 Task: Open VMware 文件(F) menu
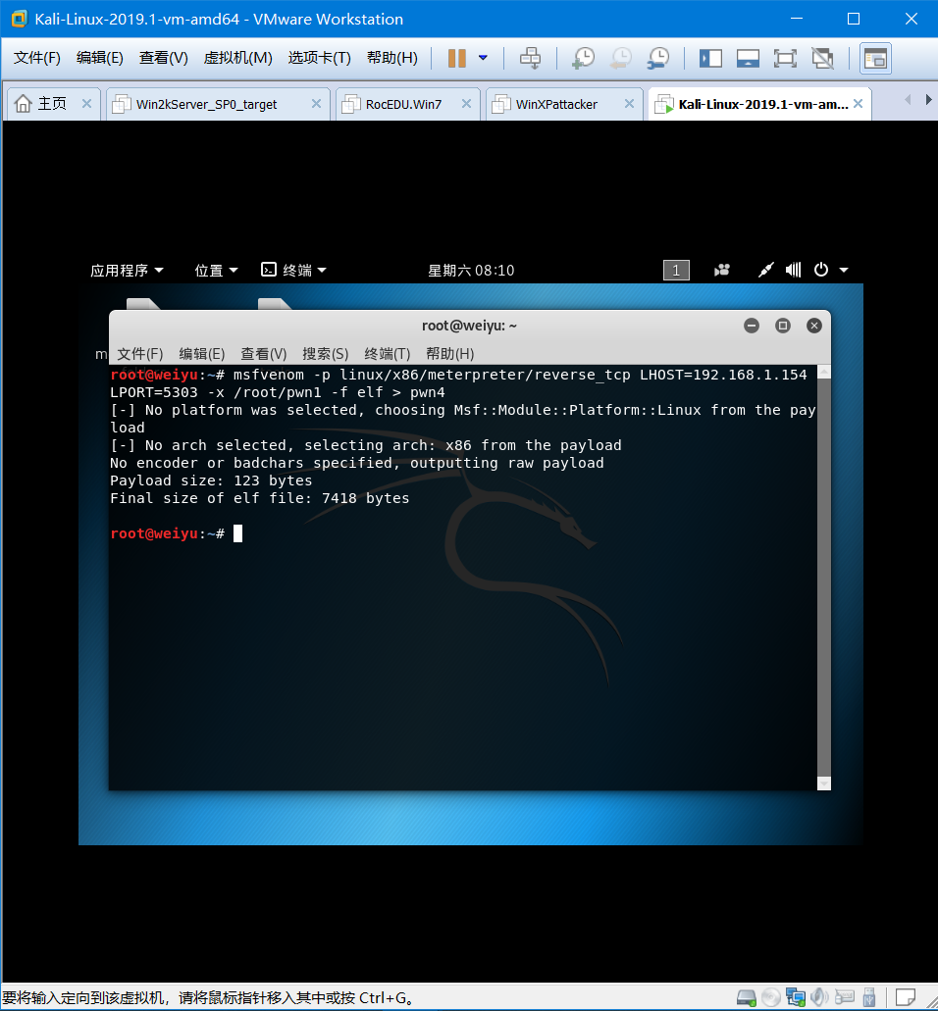pos(36,58)
